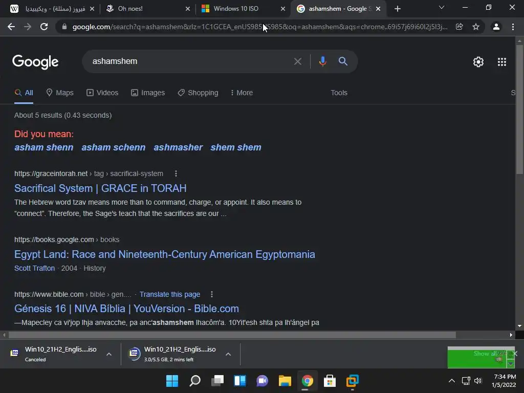
Task: Click the vertical scrollbar thumb
Action: [x=519, y=110]
